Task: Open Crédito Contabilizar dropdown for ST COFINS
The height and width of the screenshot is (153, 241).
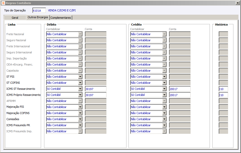Action: click(164, 83)
